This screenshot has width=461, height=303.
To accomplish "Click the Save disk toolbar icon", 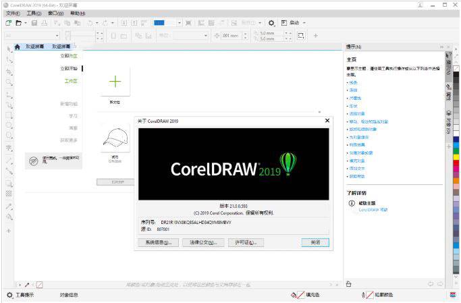I will coord(34,23).
